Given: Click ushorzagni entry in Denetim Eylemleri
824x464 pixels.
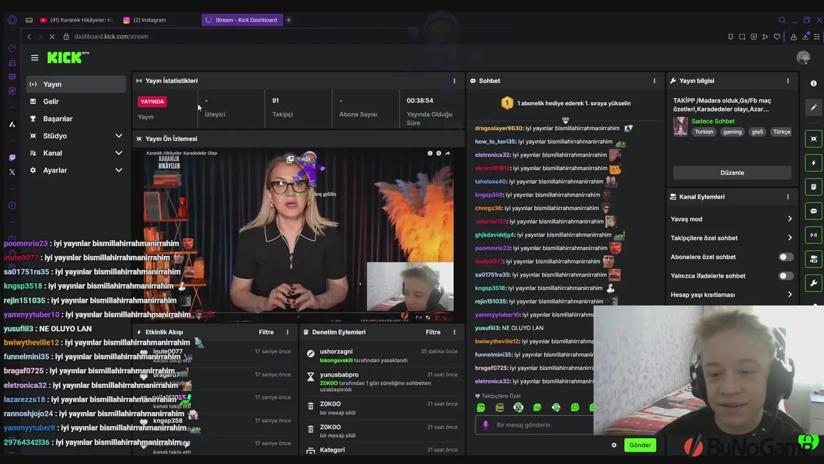Looking at the screenshot, I should (x=382, y=356).
